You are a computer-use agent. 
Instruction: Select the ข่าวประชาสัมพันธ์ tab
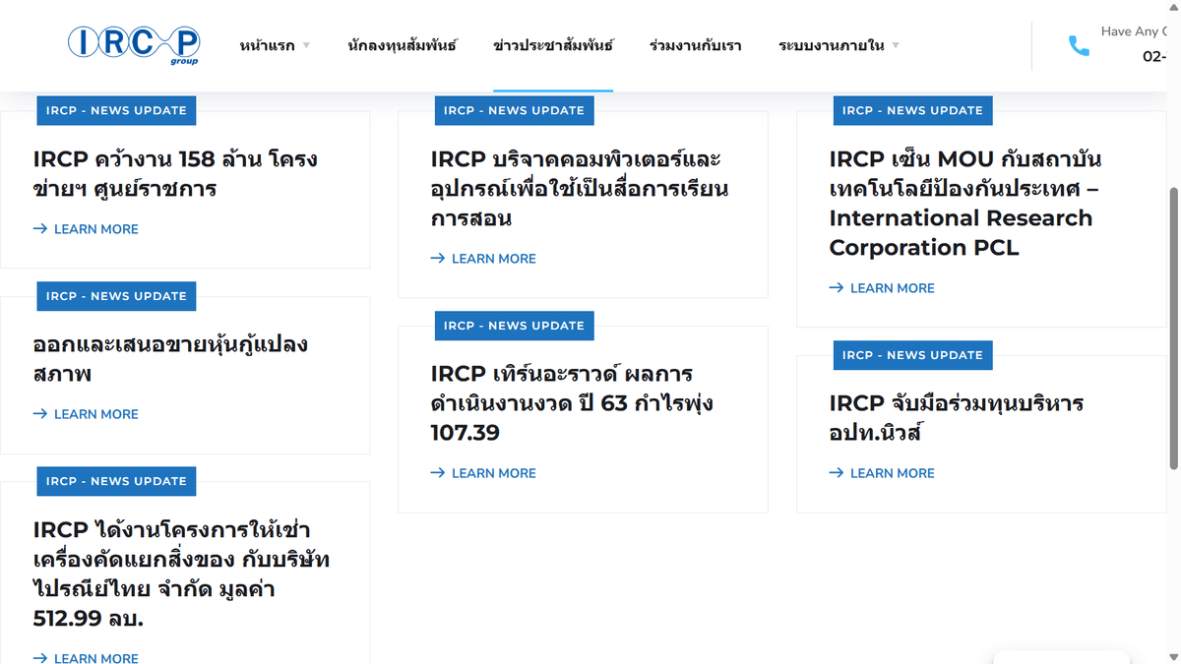pyautogui.click(x=552, y=45)
